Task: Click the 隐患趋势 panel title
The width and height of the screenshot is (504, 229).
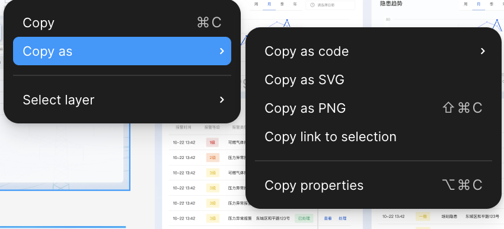Action: click(391, 4)
